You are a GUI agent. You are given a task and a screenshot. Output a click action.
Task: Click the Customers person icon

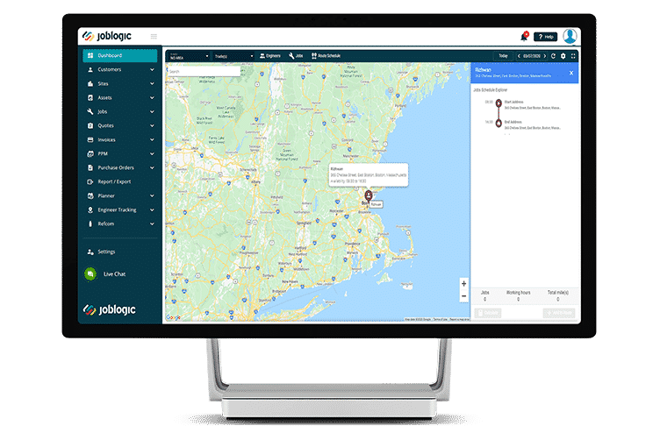tap(90, 70)
